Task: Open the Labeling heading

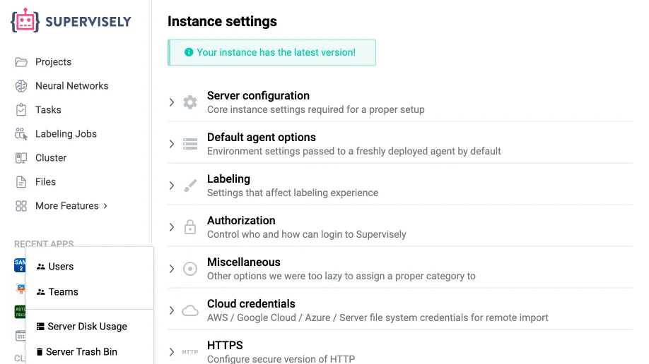Action: pos(228,179)
